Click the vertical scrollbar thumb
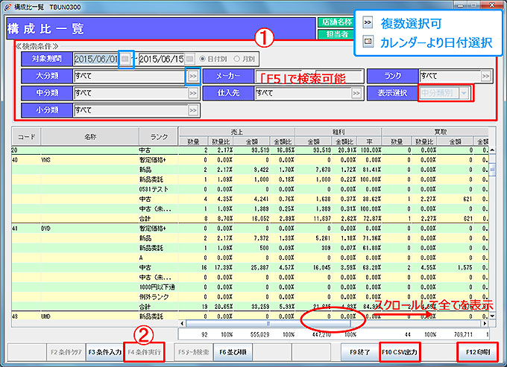507x367 pixels. [492, 169]
